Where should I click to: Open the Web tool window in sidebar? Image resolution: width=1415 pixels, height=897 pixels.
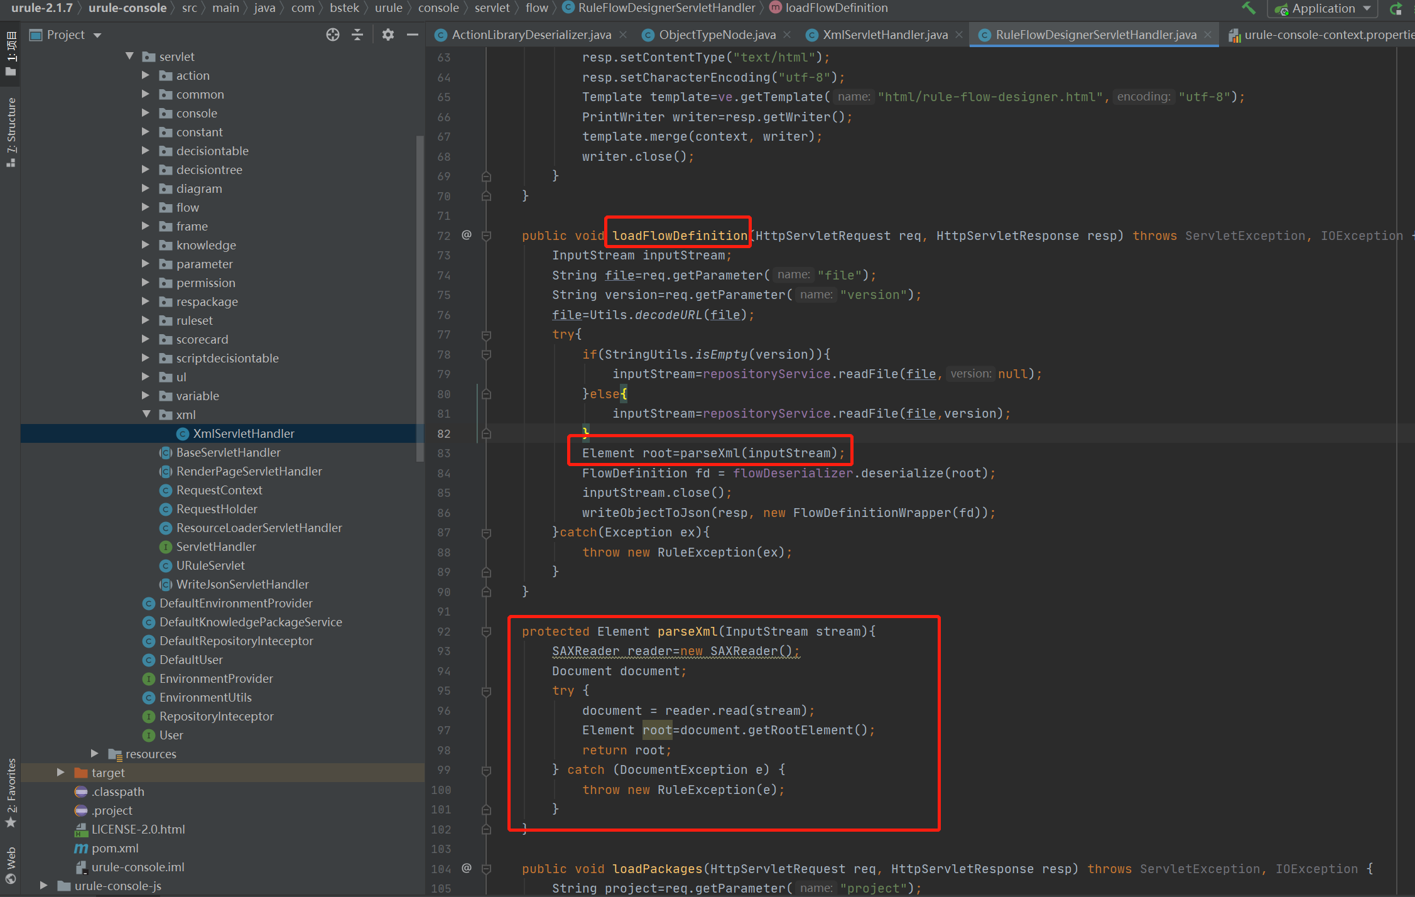coord(10,861)
